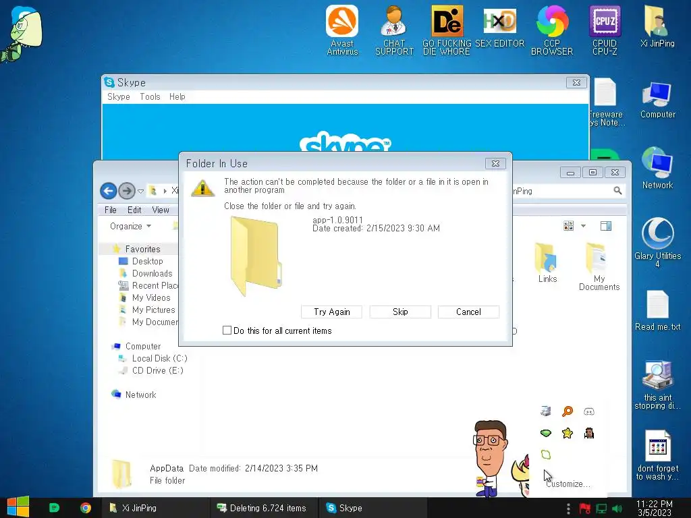Click the search magnifier in Explorer search box
Screen dimensions: 691x518
coord(617,190)
